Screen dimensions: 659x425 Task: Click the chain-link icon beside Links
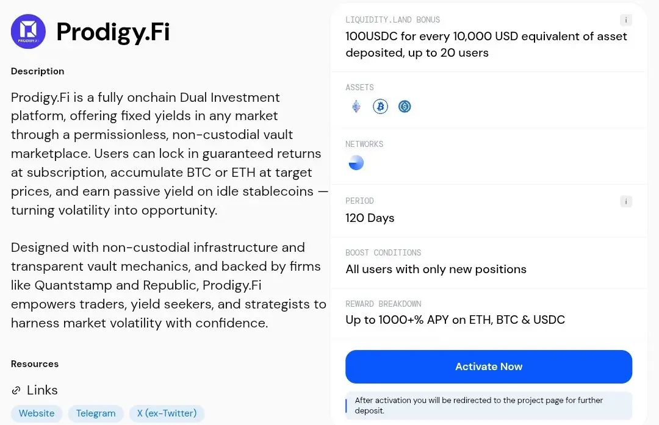16,390
